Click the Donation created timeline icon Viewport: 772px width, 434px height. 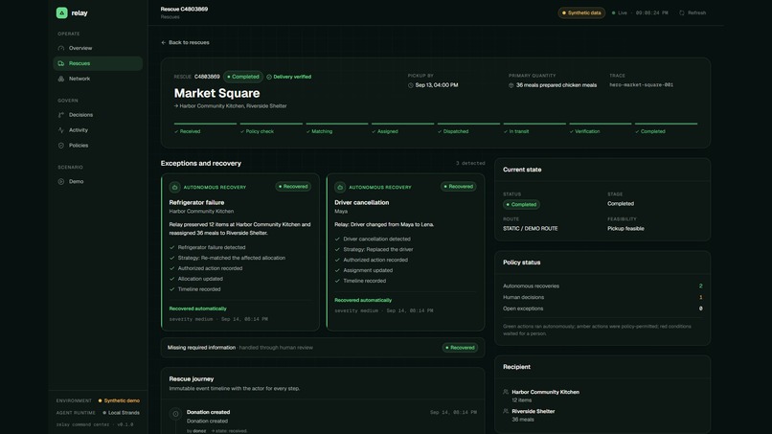pos(175,414)
